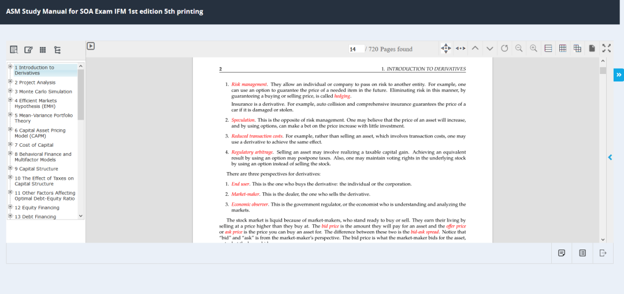624x294 pixels.
Task: Open the comment note icon at bottom right
Action: pos(562,253)
